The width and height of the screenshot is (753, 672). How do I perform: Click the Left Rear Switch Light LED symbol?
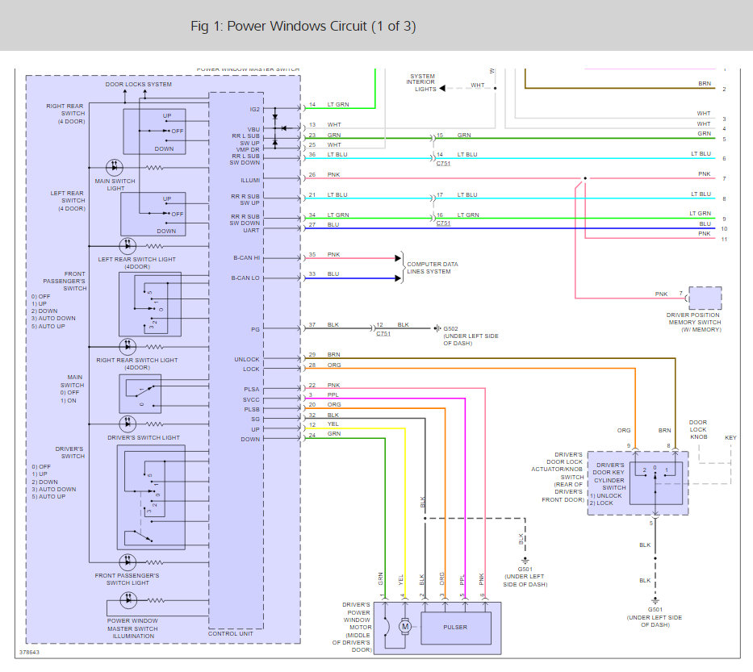[128, 246]
